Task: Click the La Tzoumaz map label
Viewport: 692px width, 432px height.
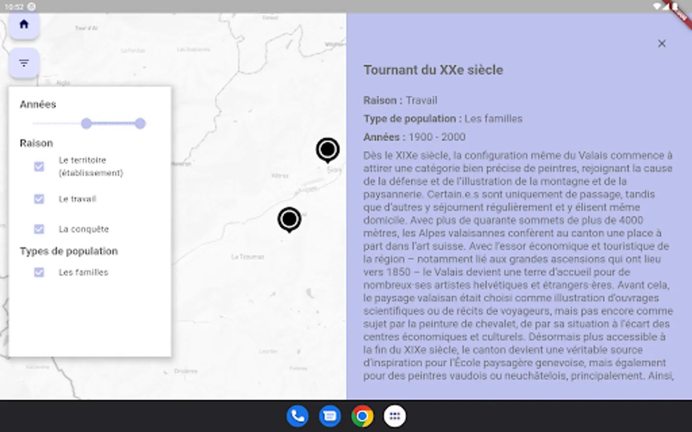Action: click(x=247, y=257)
